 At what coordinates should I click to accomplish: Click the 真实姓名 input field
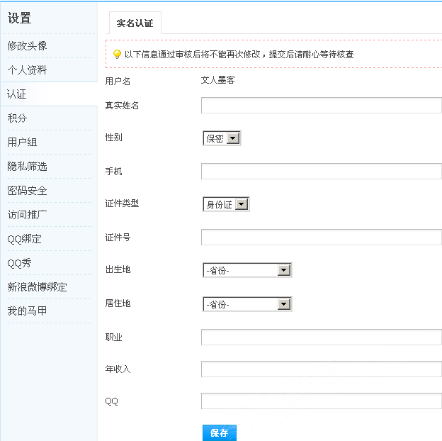[321, 106]
